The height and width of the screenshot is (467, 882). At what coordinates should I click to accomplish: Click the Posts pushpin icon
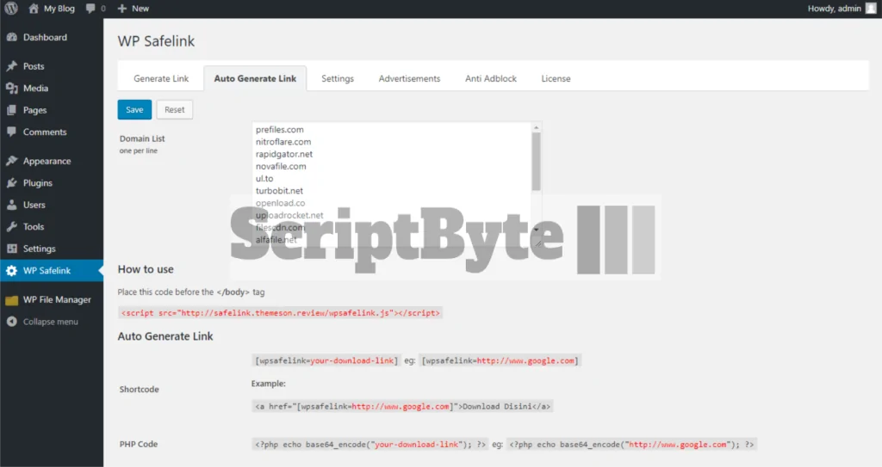[x=11, y=66]
